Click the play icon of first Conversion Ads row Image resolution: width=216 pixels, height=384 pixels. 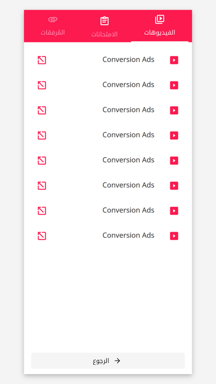174,60
